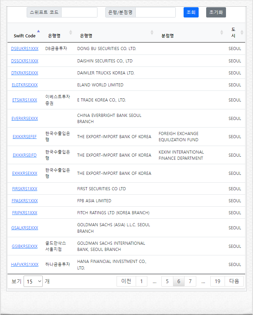Go to previous page with 이전
Image resolution: width=253 pixels, height=315 pixels.
pyautogui.click(x=126, y=281)
